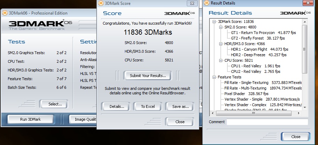Collapse the Feature Tests tree node
The width and height of the screenshot is (318, 145).
tap(214, 77)
